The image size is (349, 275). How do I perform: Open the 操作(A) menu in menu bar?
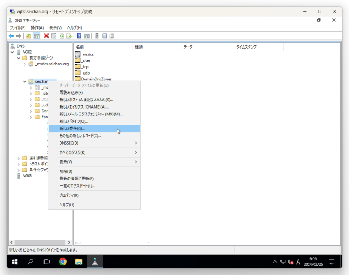[x=37, y=28]
